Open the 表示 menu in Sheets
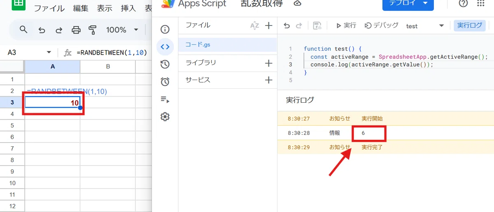Viewport: 494px width, 212px height. click(x=105, y=8)
